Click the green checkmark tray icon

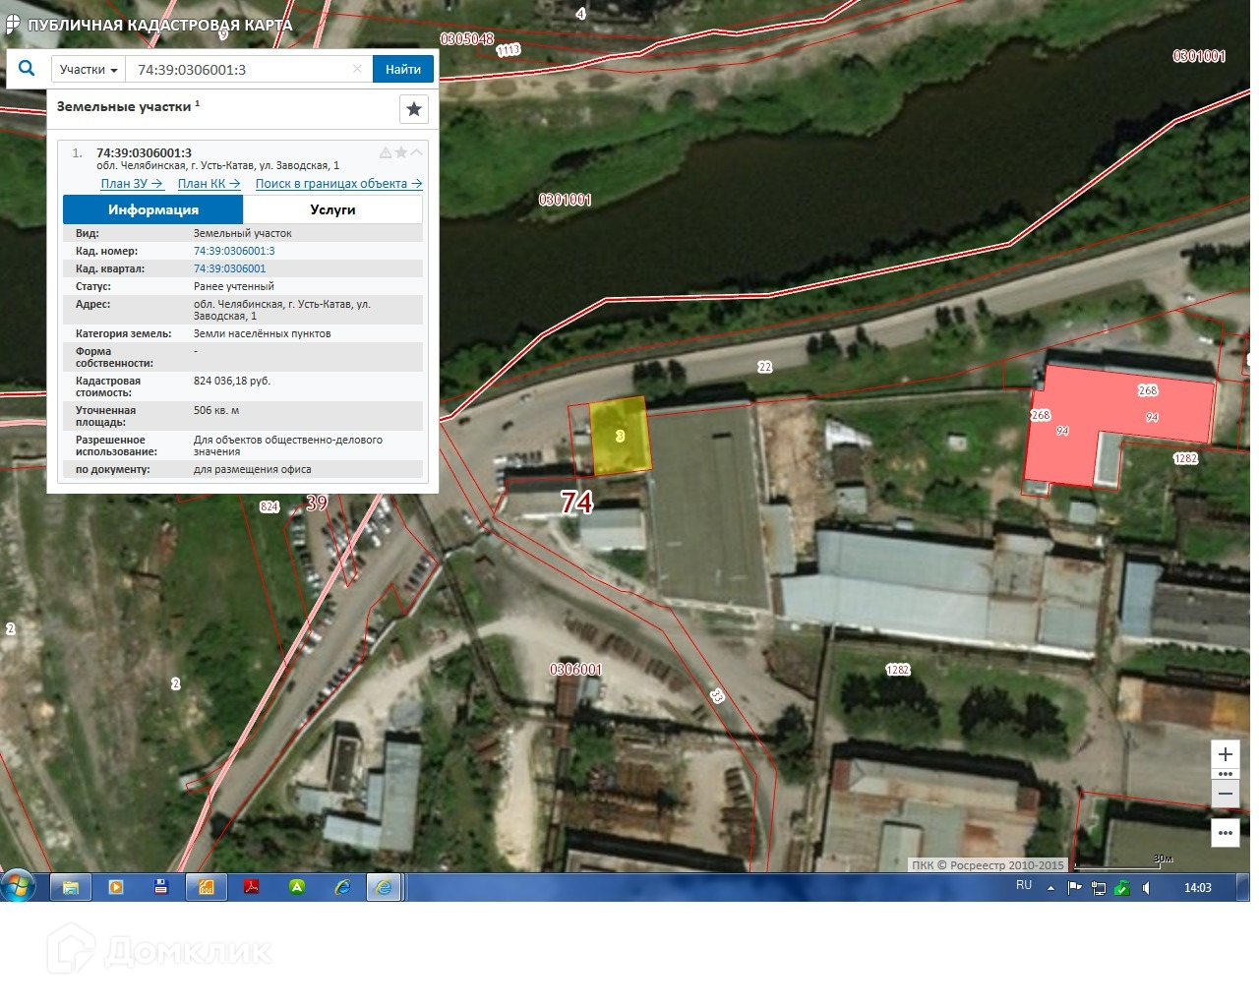[x=1121, y=888]
